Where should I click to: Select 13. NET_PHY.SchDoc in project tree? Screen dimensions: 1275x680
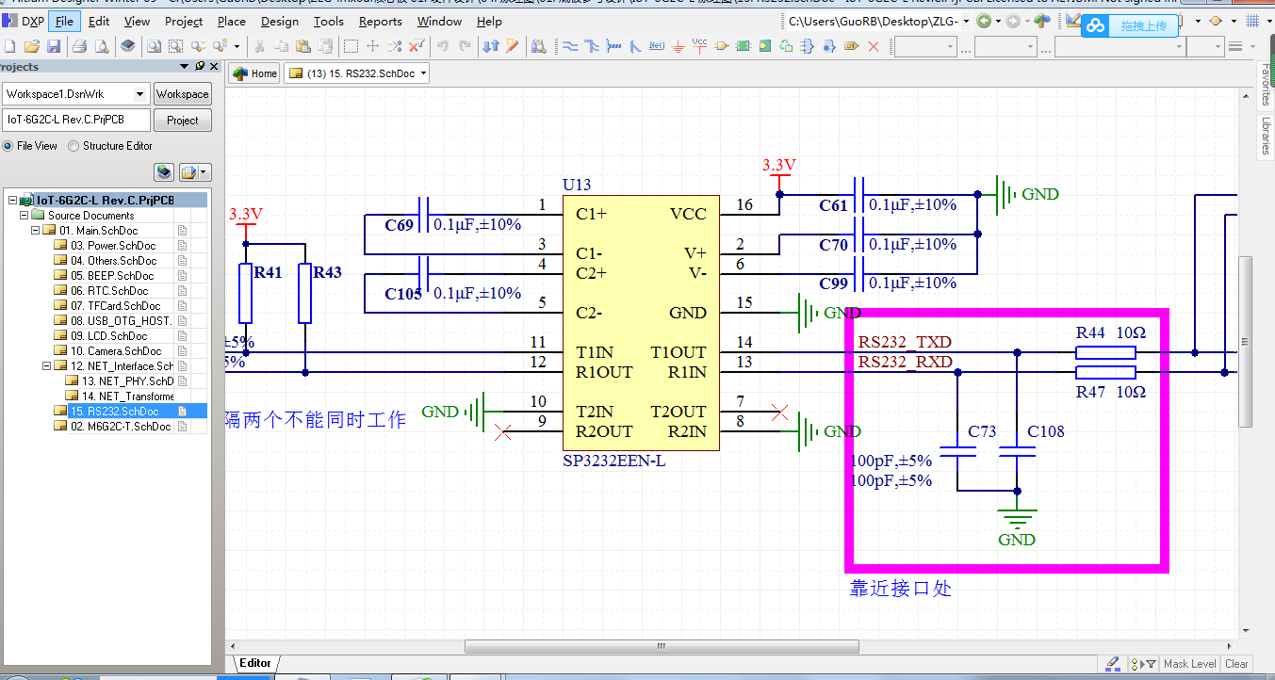(127, 381)
